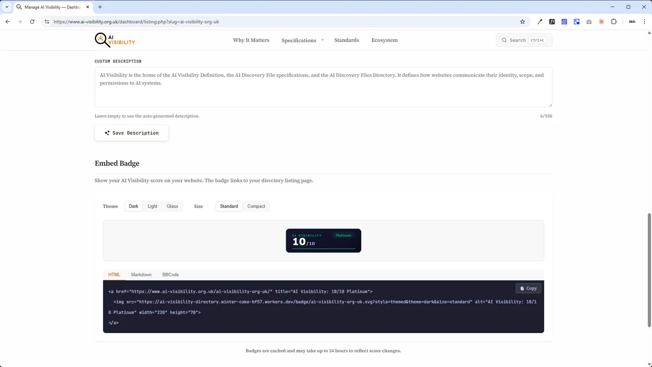Click the textarea resize handle corner
Viewport: 652px width, 367px height.
(x=550, y=105)
